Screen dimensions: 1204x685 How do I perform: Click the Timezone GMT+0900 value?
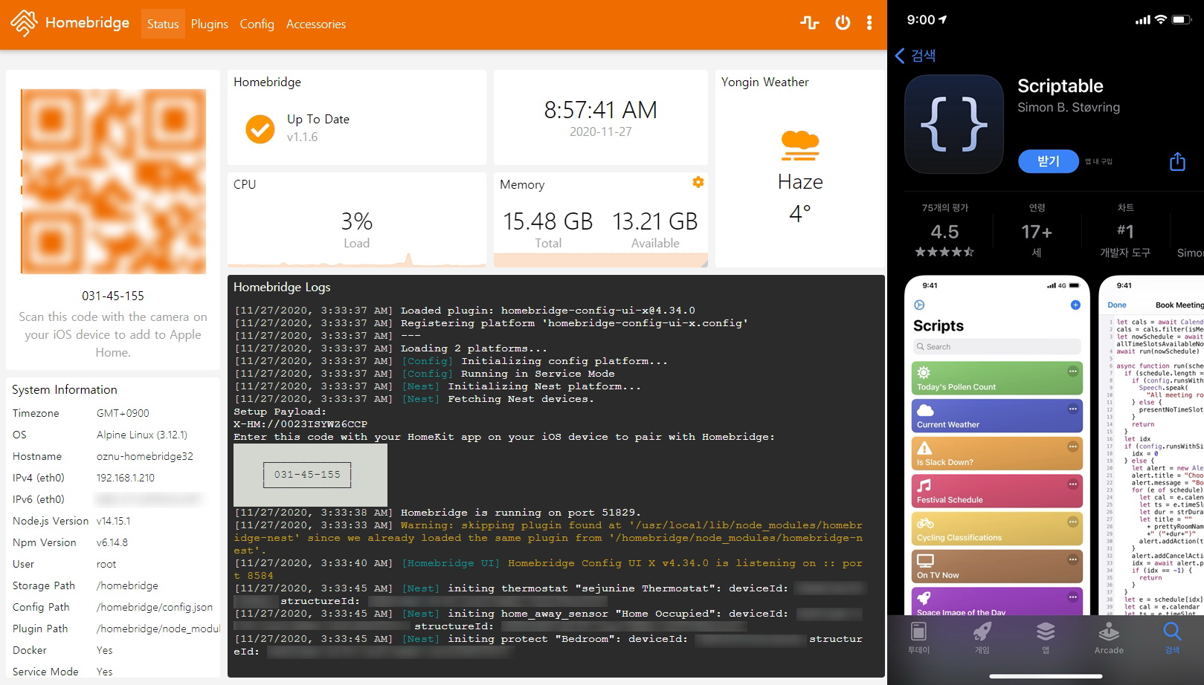click(x=123, y=413)
